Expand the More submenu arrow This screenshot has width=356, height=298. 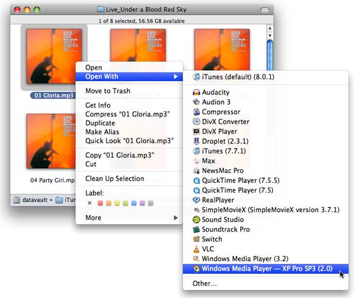[176, 218]
